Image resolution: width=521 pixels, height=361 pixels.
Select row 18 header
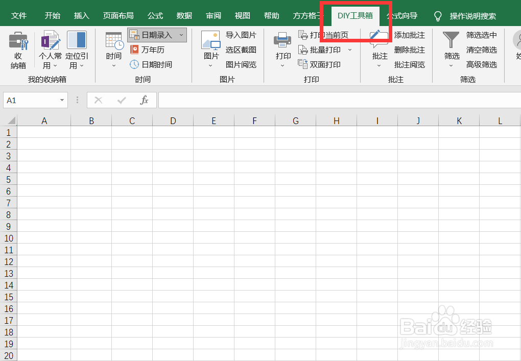8,332
